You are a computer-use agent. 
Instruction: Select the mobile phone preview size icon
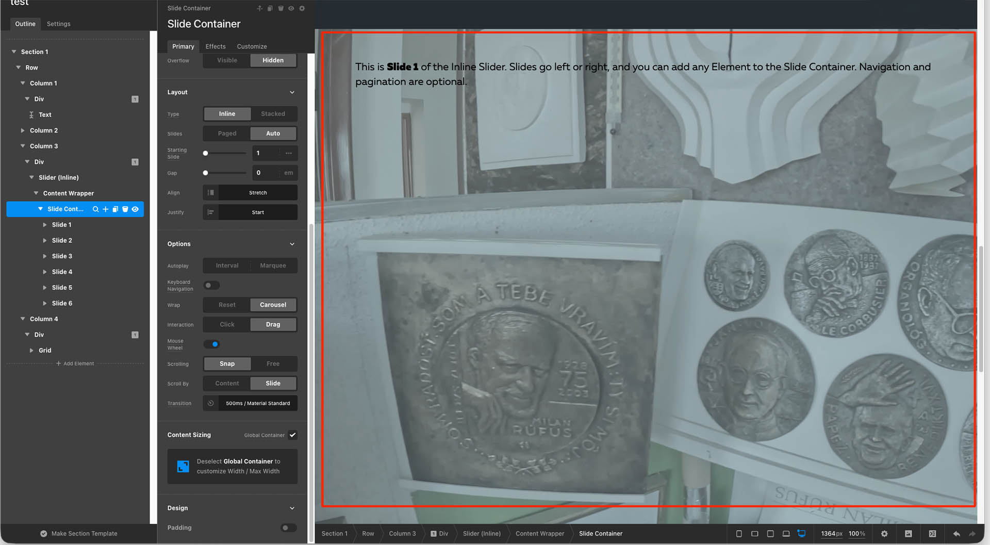point(739,534)
